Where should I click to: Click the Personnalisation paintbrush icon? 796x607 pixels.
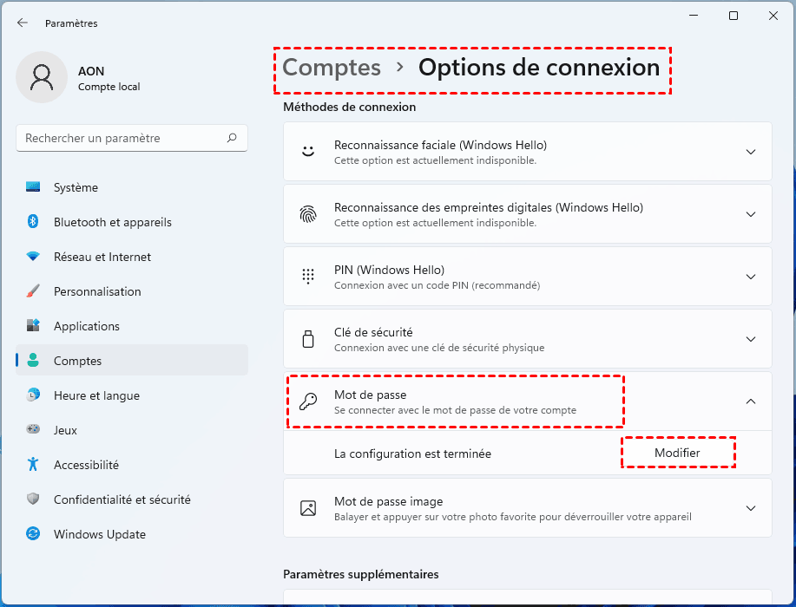(x=33, y=291)
